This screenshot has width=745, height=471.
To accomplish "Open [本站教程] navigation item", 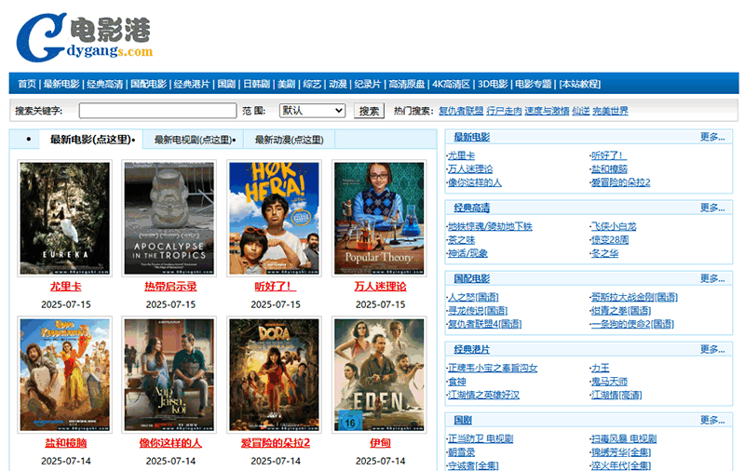I will (580, 84).
